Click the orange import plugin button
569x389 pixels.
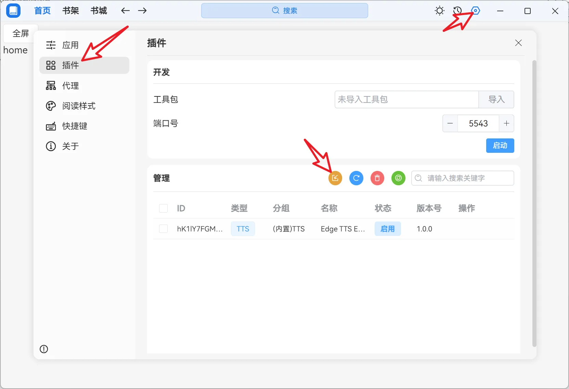pyautogui.click(x=335, y=178)
